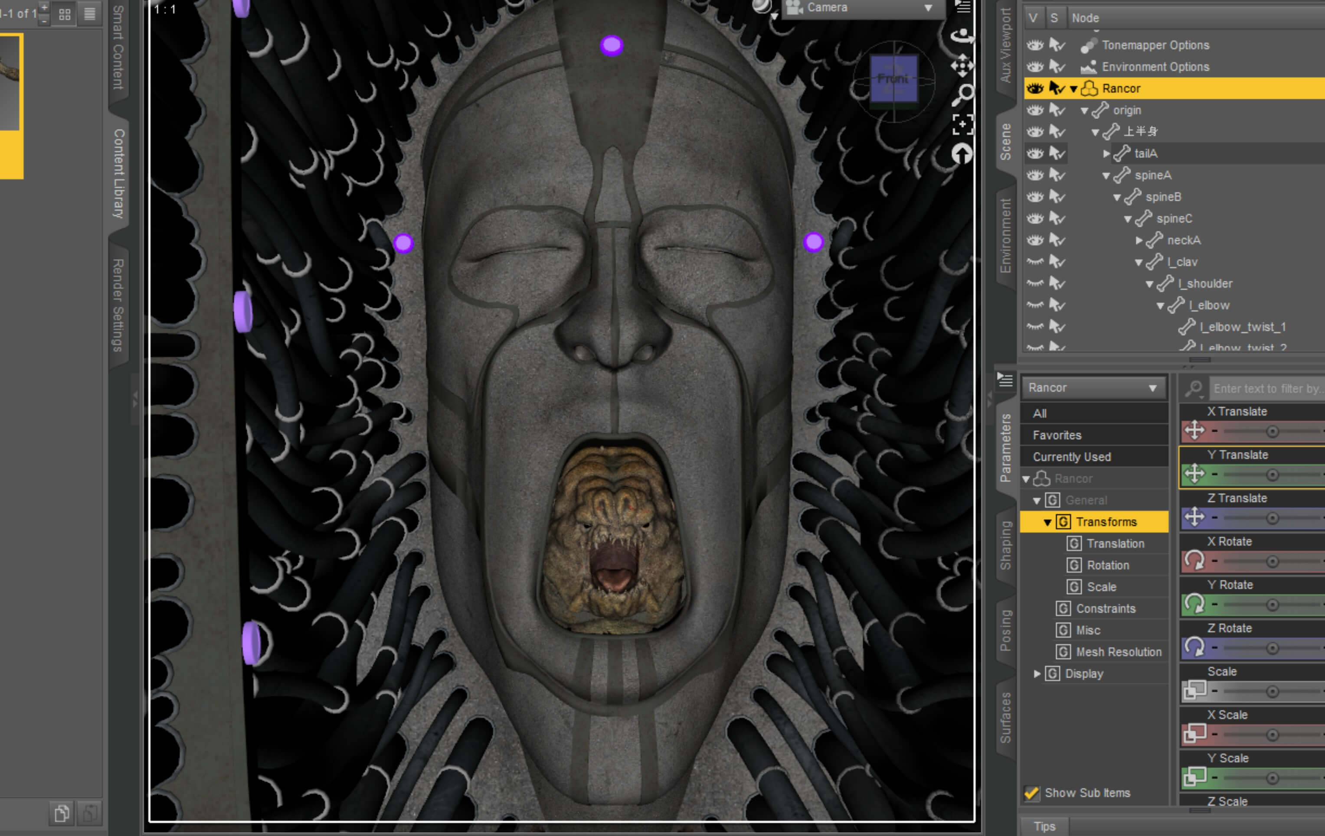Switch content view to grid icon
The height and width of the screenshot is (836, 1325).
click(65, 14)
